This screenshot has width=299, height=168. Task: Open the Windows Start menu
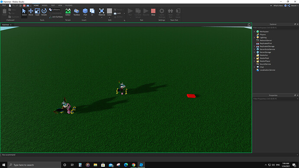(3, 165)
